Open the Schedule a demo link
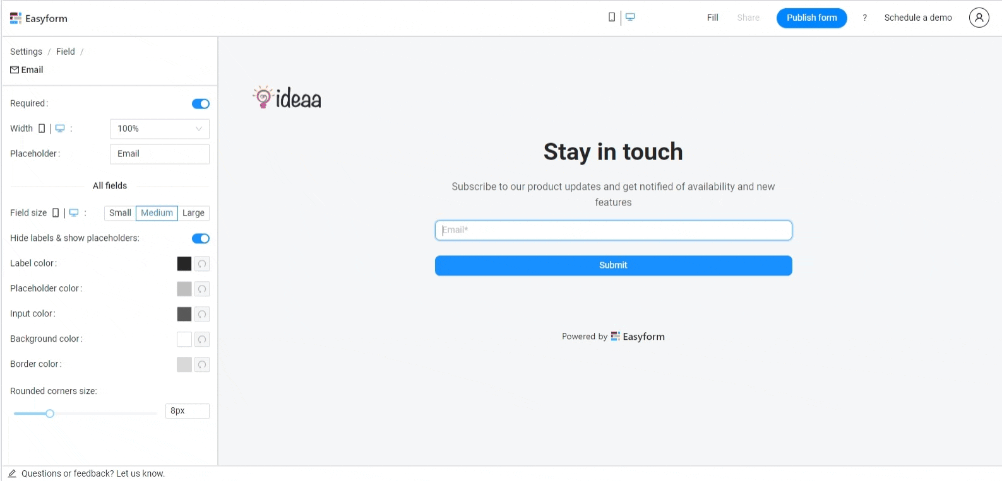Screen dimensions: 1002x481 pos(917,18)
